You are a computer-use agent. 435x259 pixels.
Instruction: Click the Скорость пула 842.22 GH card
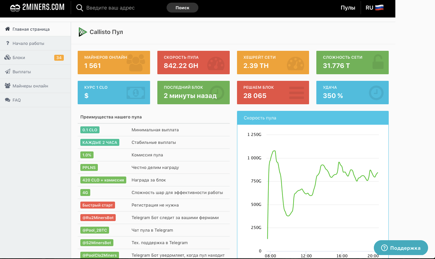pos(193,62)
